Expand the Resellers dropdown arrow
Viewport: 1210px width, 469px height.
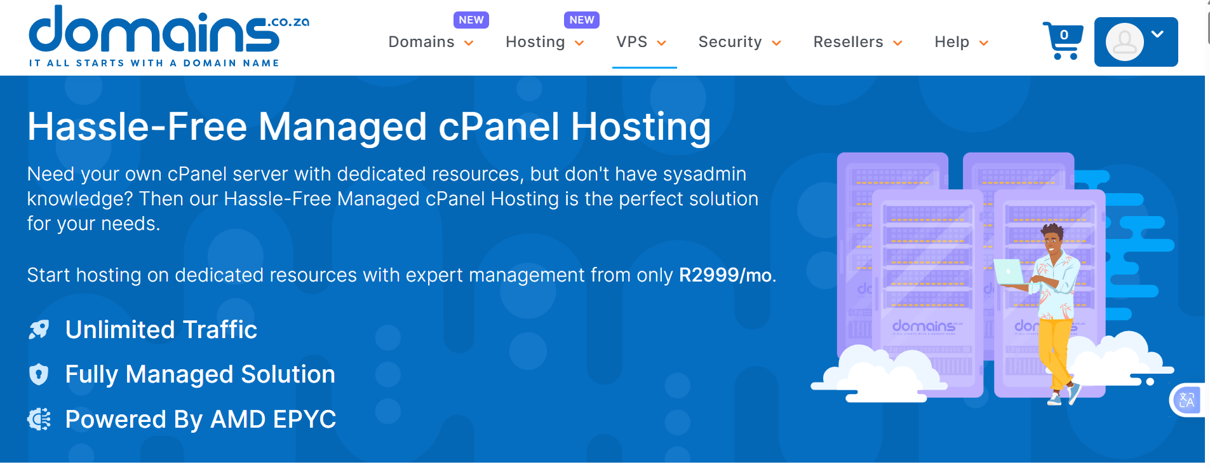(x=897, y=43)
